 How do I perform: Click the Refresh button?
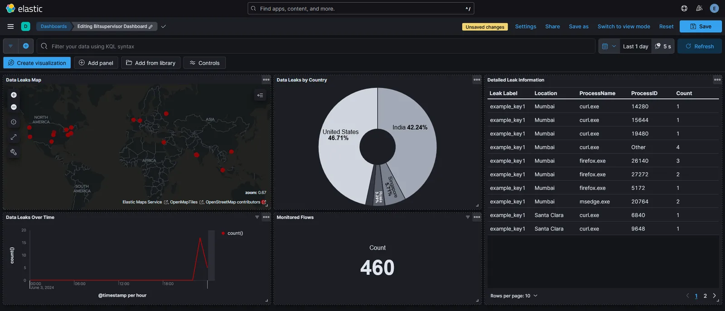pyautogui.click(x=700, y=46)
